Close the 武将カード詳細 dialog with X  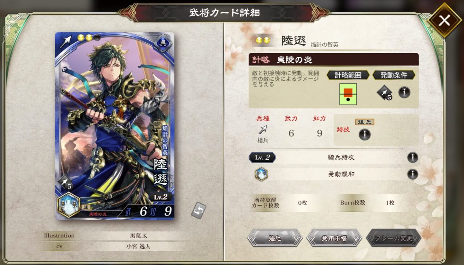(x=444, y=20)
